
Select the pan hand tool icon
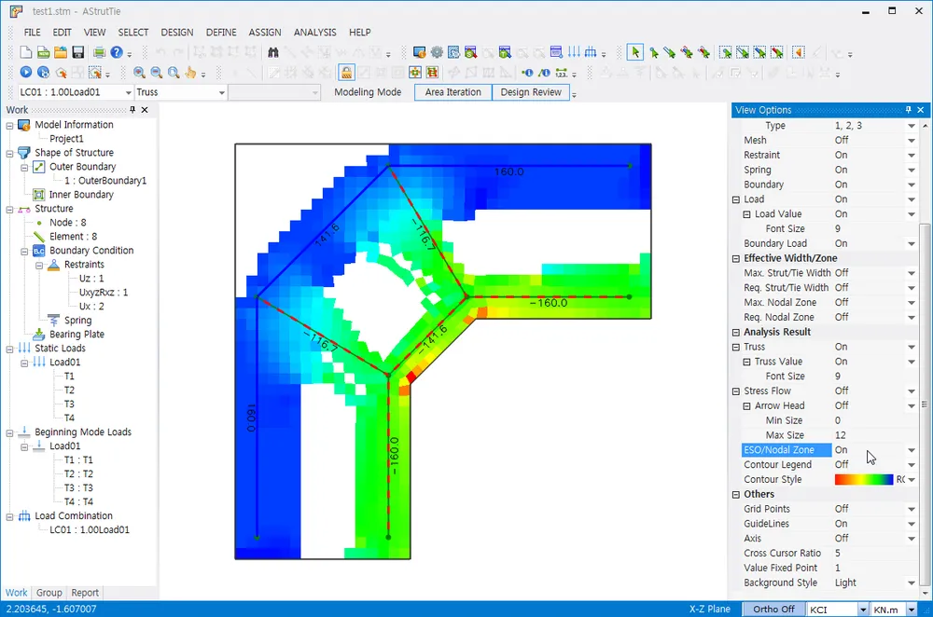tap(190, 73)
